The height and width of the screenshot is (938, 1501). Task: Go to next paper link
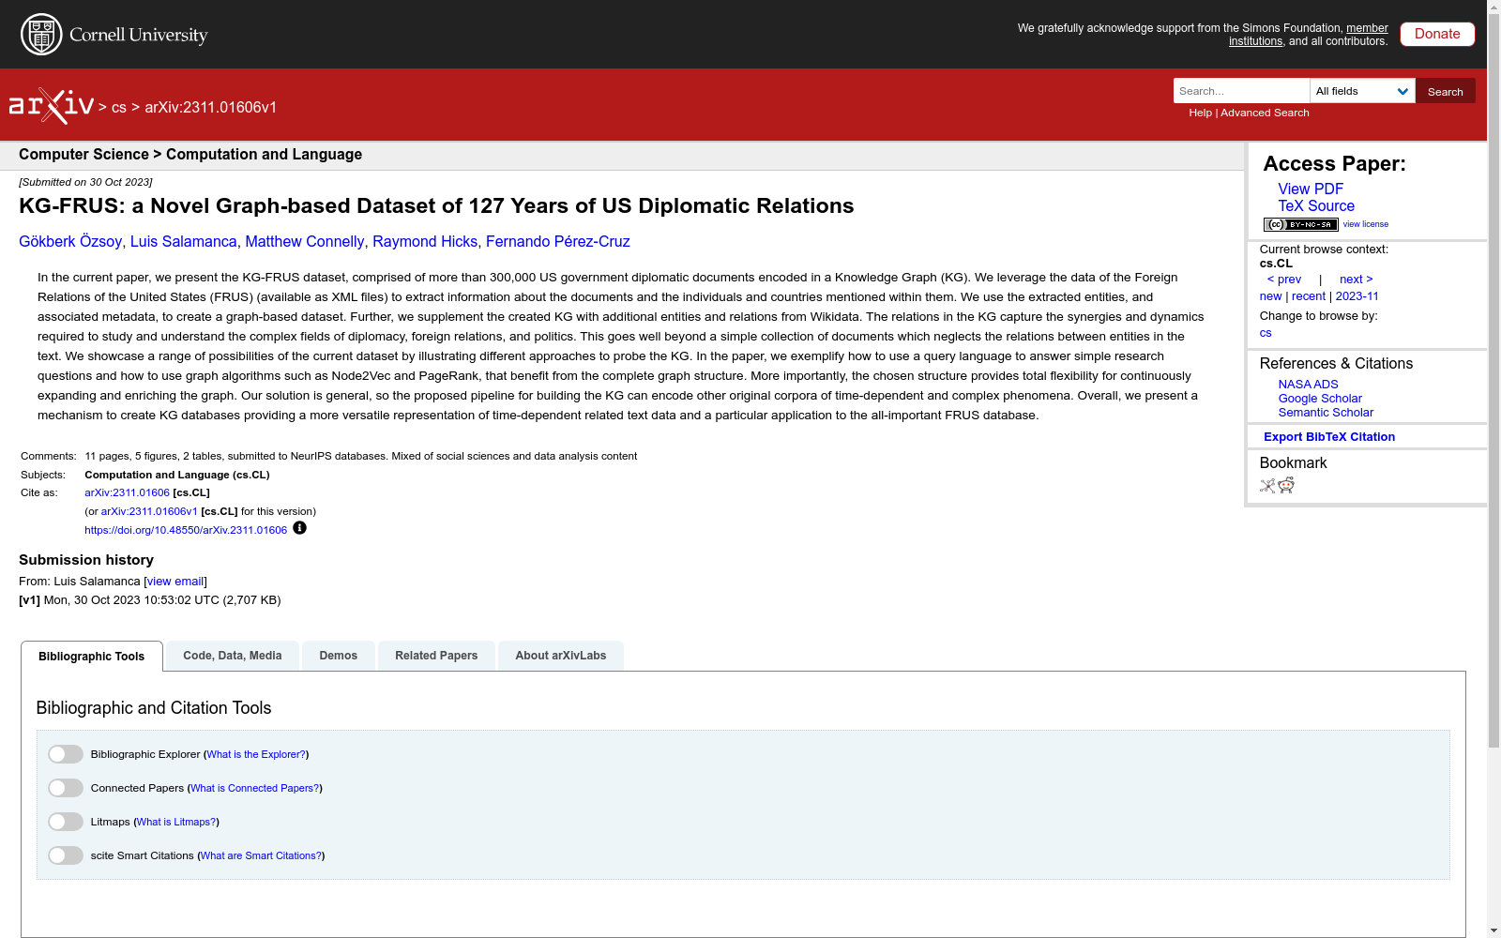click(1356, 280)
